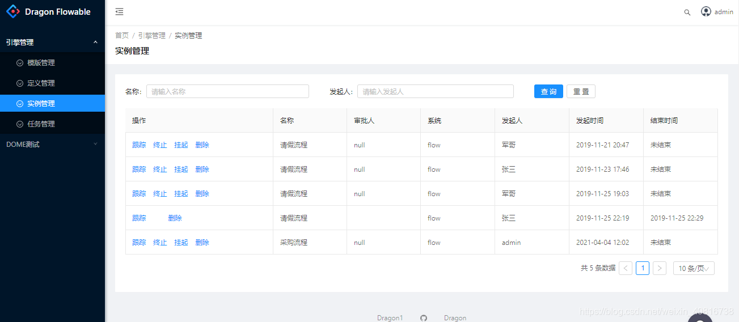
Task: Click the Dragon1 footer link
Action: 390,318
